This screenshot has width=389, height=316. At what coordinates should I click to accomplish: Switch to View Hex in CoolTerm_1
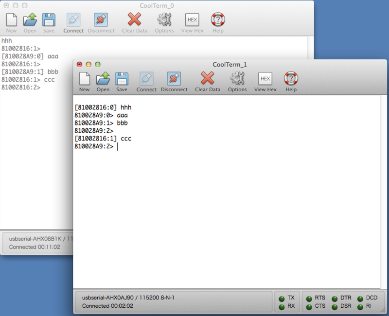265,79
